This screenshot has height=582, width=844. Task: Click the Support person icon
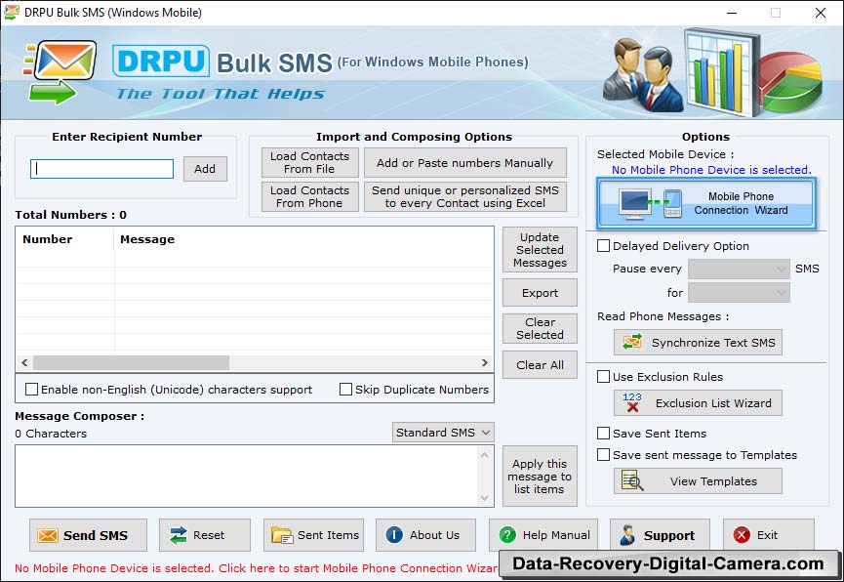[x=627, y=535]
